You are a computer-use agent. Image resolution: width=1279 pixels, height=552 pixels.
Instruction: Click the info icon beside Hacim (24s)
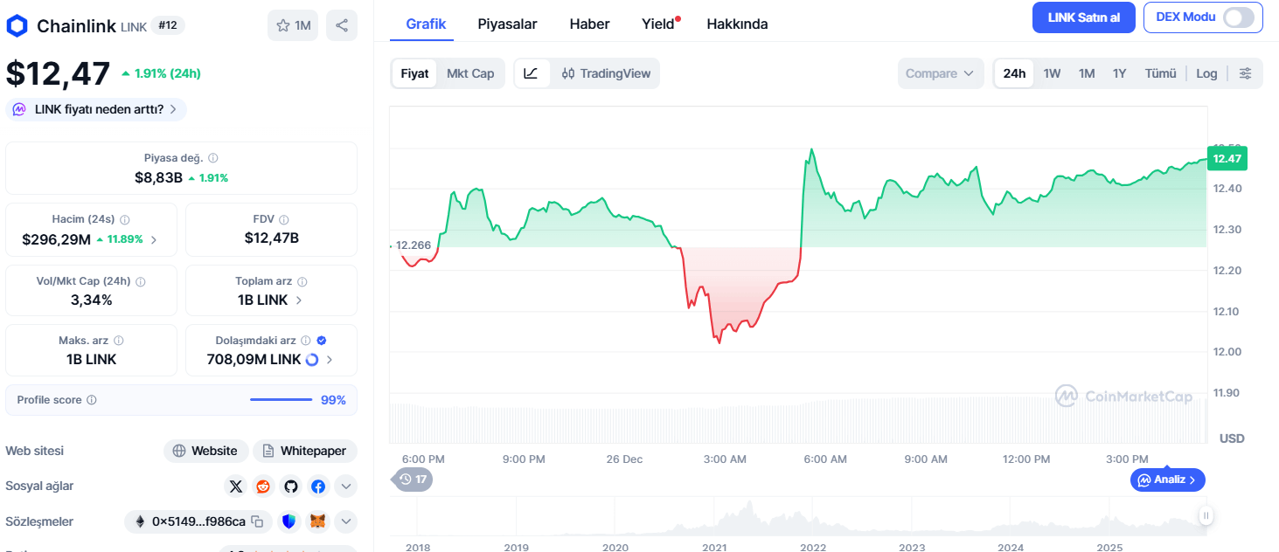pos(124,220)
